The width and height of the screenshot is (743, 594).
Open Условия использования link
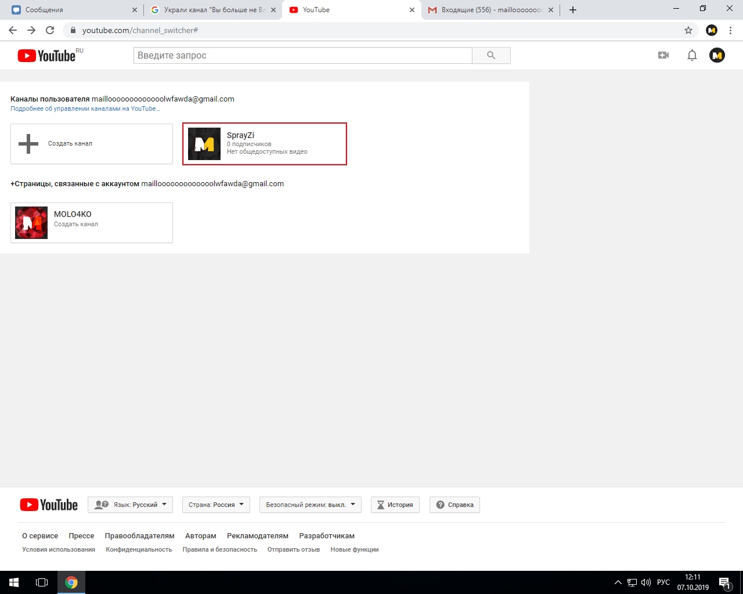(59, 549)
